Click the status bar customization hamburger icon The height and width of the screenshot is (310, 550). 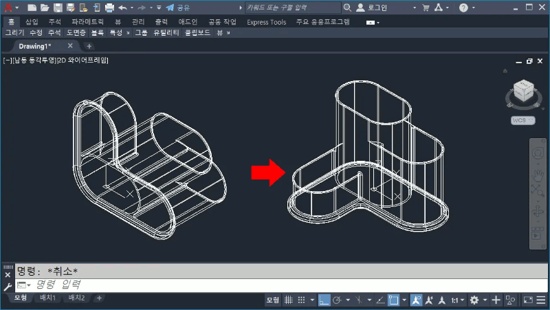coord(542,300)
